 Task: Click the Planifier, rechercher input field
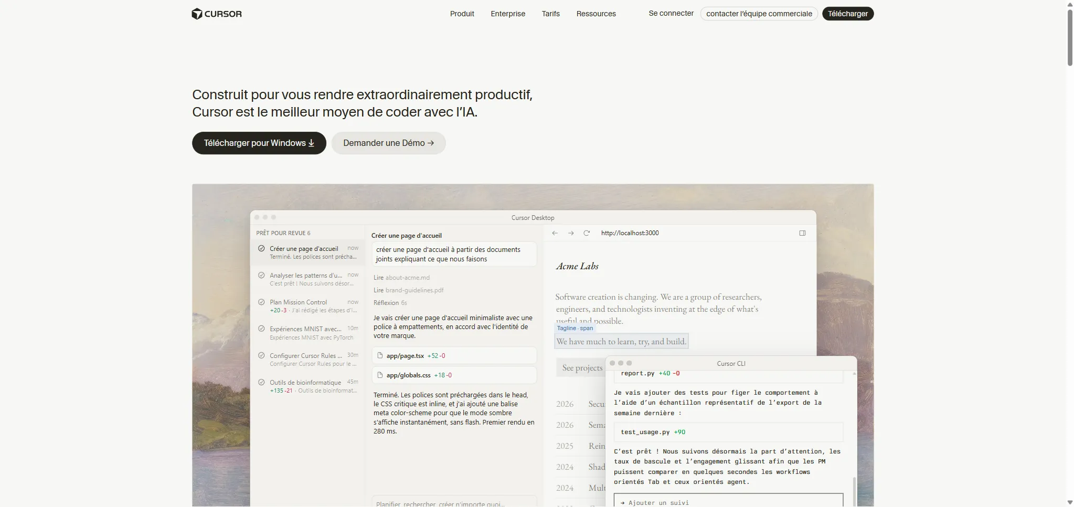(454, 502)
